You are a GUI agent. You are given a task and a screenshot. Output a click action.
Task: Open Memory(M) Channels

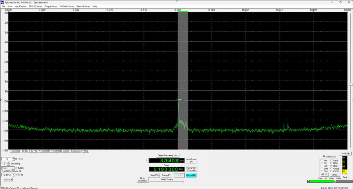[x=191, y=169]
